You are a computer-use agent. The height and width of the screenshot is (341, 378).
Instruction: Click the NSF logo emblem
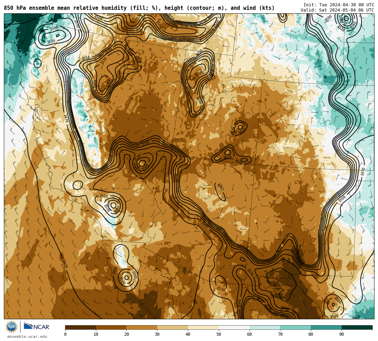click(x=11, y=327)
